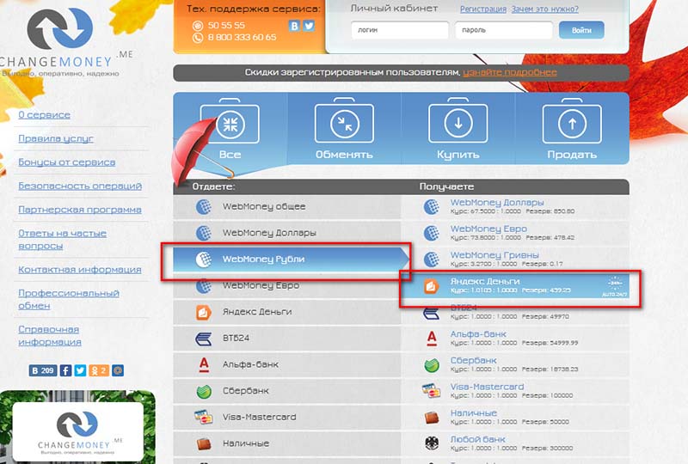Screen dimensions: 688x464
Task: Click wallet icon beside Наличные in Отдаете
Action: (204, 444)
